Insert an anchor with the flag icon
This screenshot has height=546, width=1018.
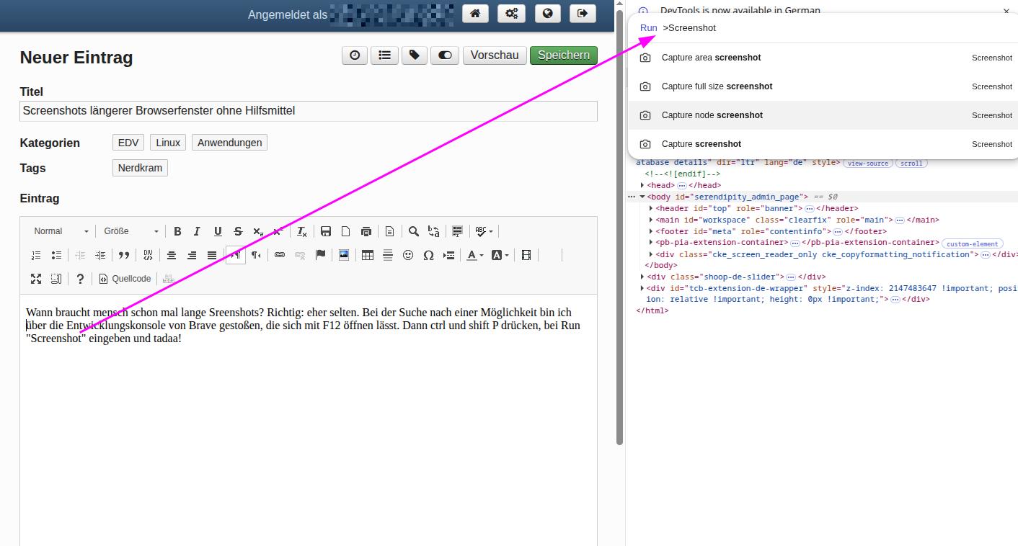click(321, 255)
